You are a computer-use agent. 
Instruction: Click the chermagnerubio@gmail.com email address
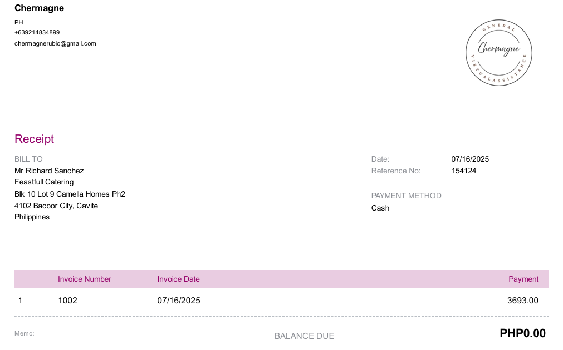(55, 44)
